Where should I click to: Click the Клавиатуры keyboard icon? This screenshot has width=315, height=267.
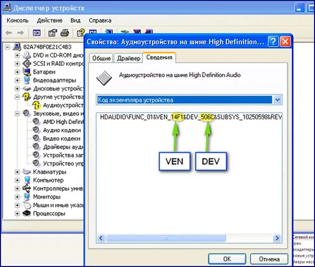coord(27,172)
